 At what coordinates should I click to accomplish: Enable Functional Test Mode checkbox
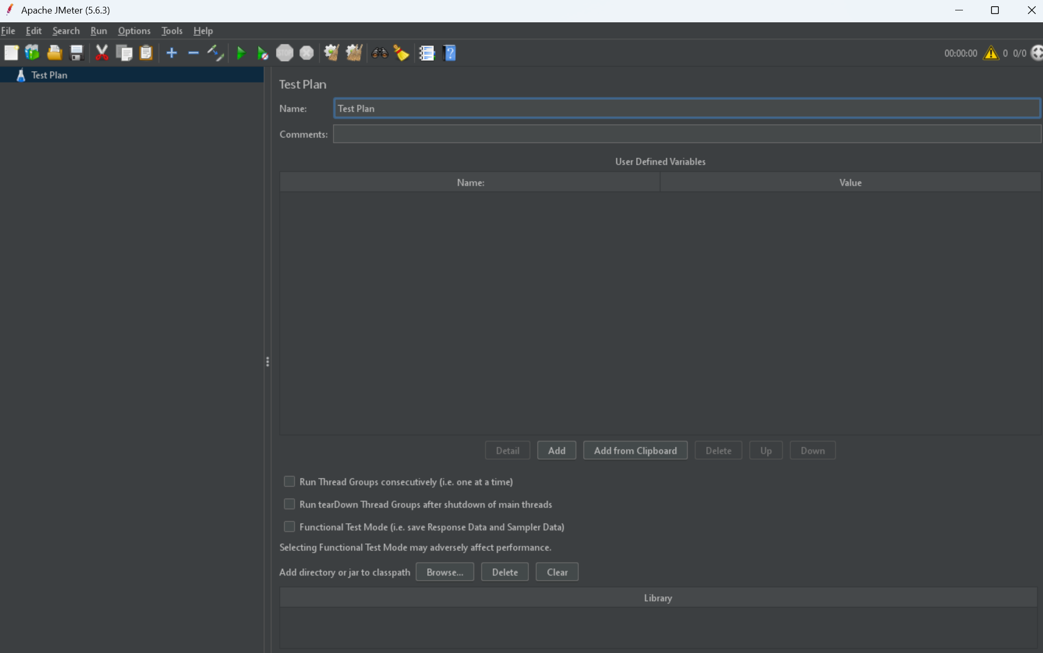coord(289,527)
